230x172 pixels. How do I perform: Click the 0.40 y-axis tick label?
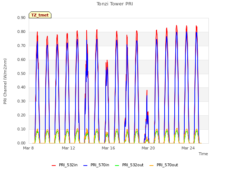click(21, 87)
